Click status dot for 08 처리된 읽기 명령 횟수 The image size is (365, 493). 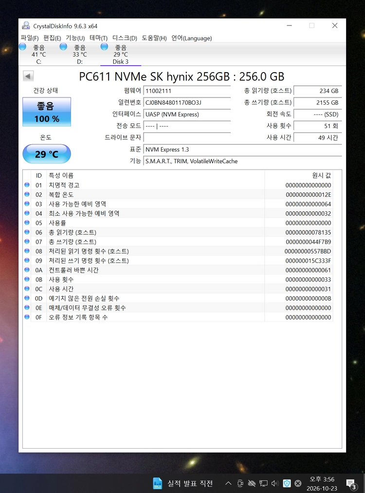tap(27, 251)
